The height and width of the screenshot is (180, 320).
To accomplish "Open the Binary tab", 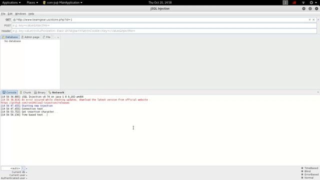I will point(40,92).
